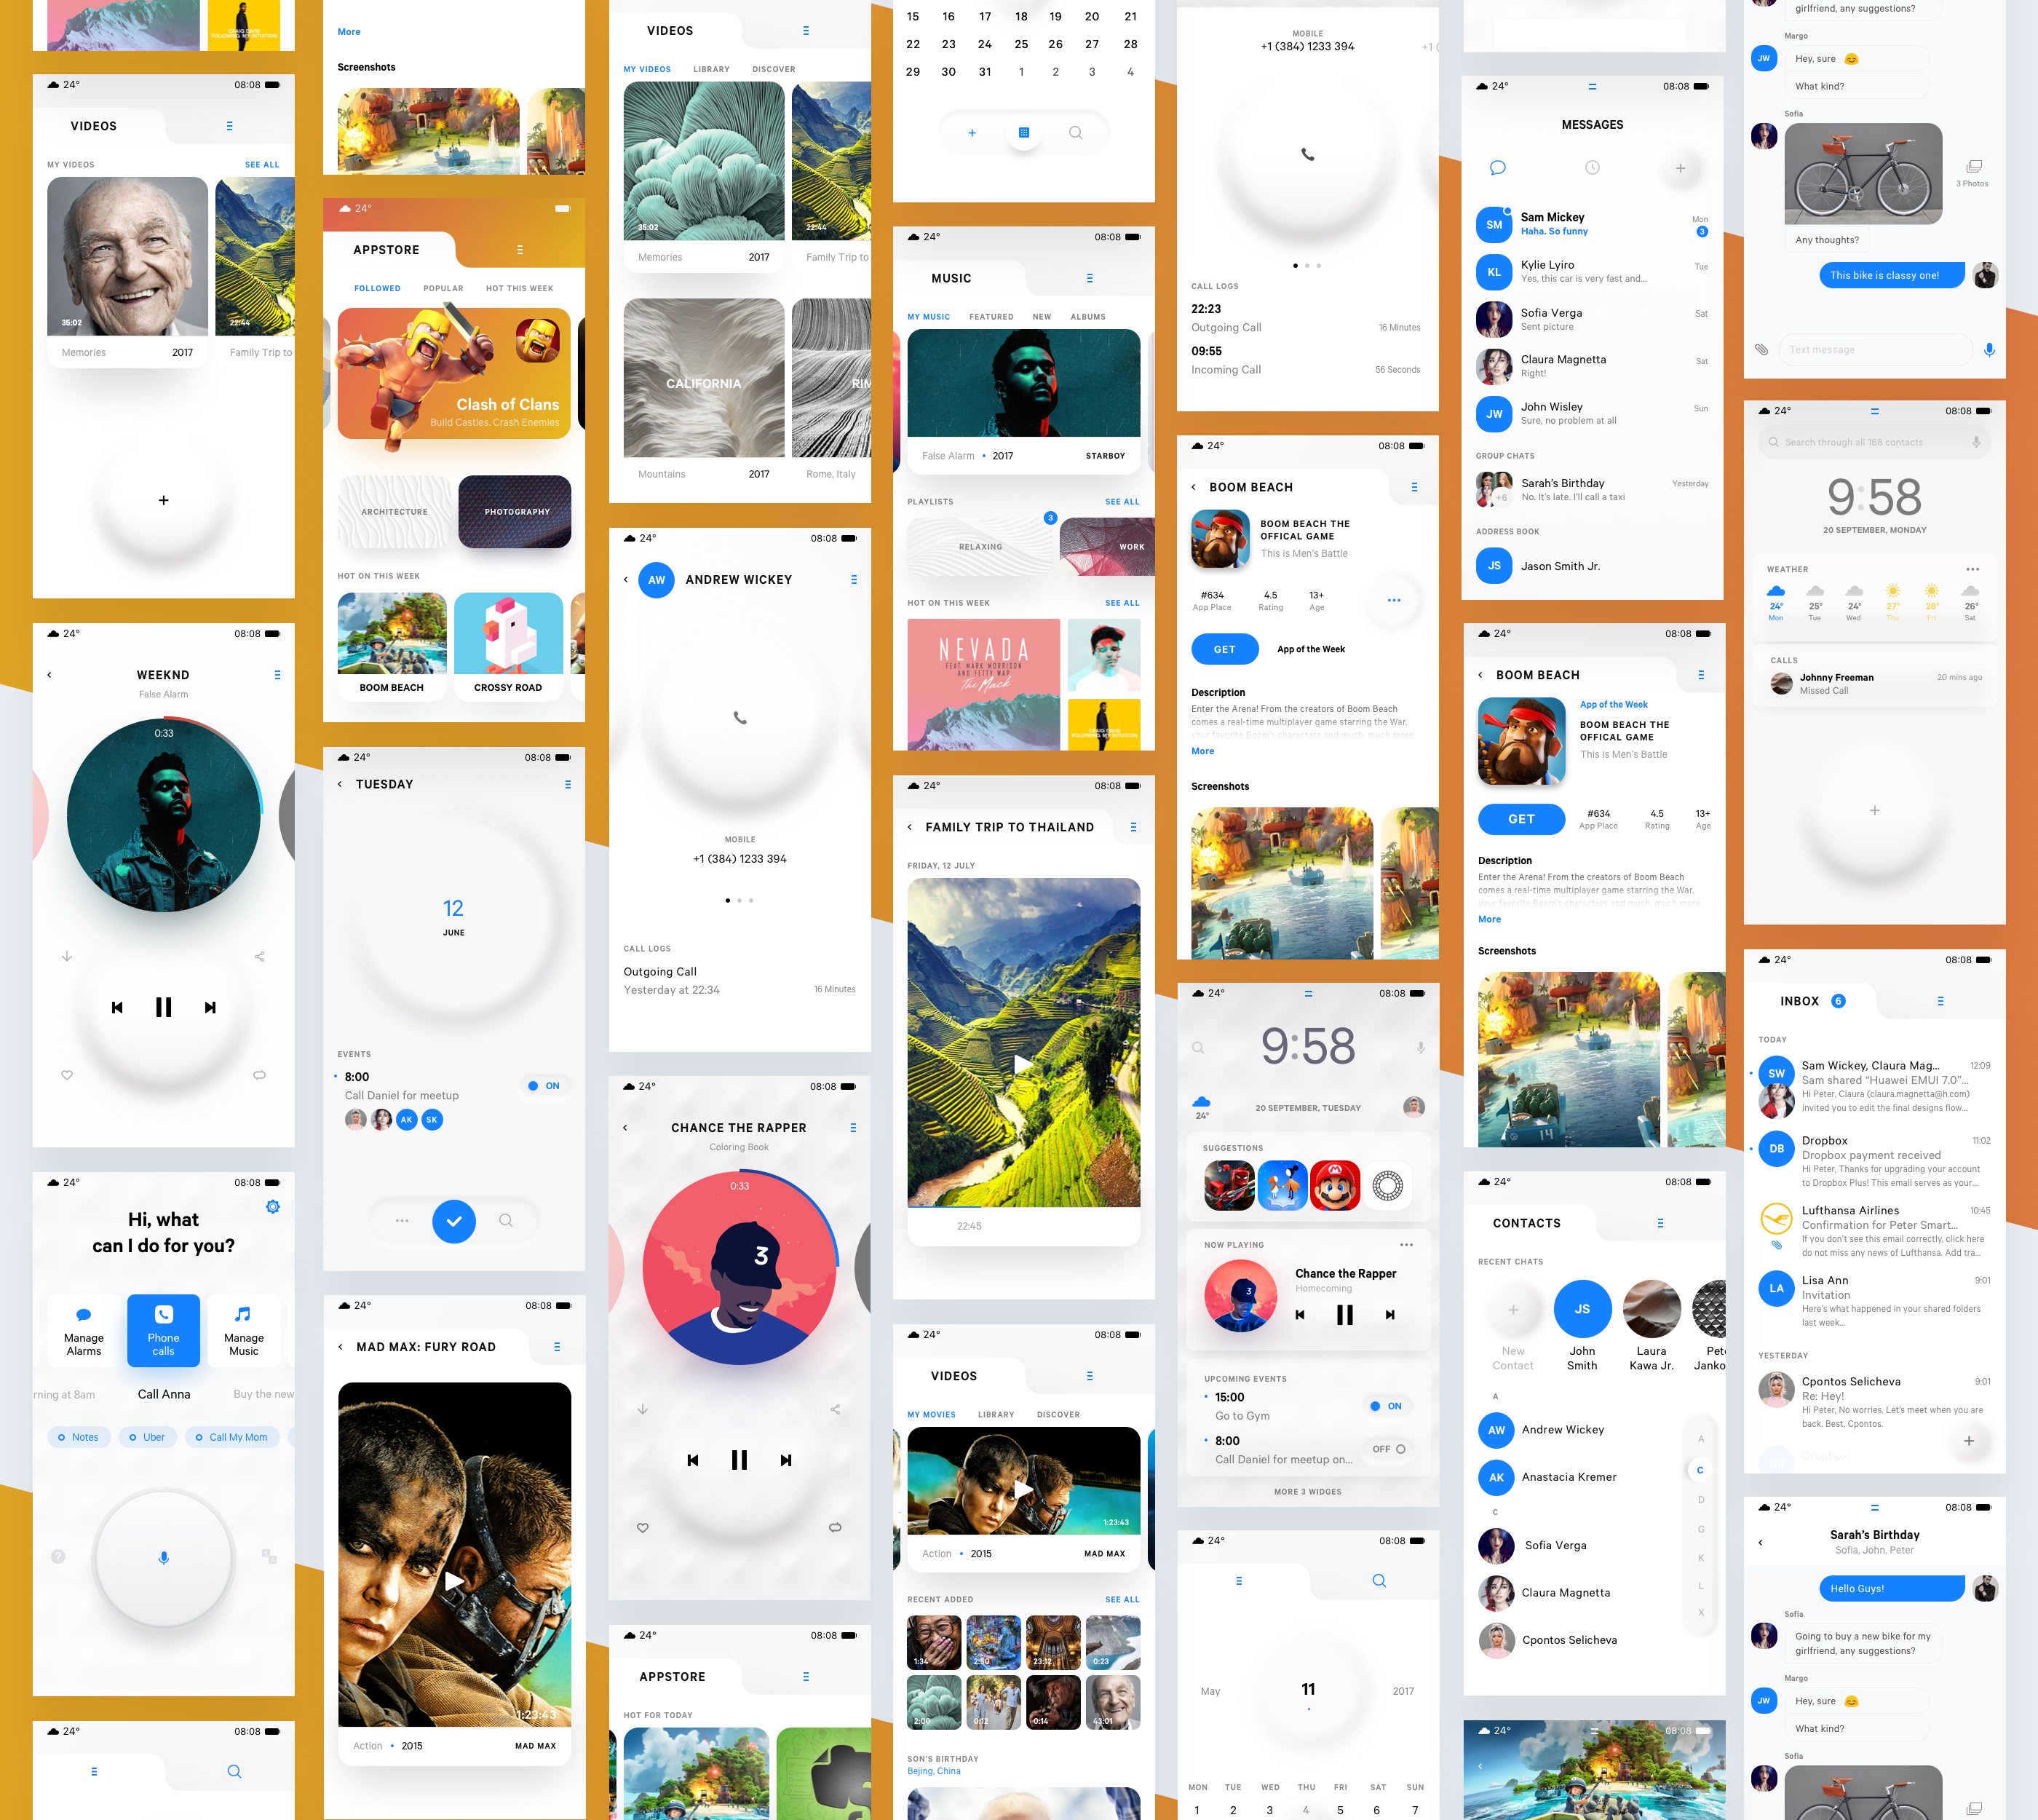Expand the MORE 3 WIDGES link on the lock screen
The image size is (2038, 1820).
click(1308, 1492)
